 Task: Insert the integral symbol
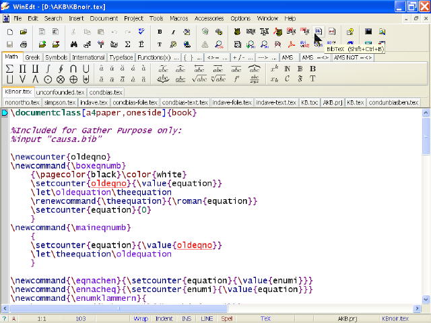click(48, 69)
